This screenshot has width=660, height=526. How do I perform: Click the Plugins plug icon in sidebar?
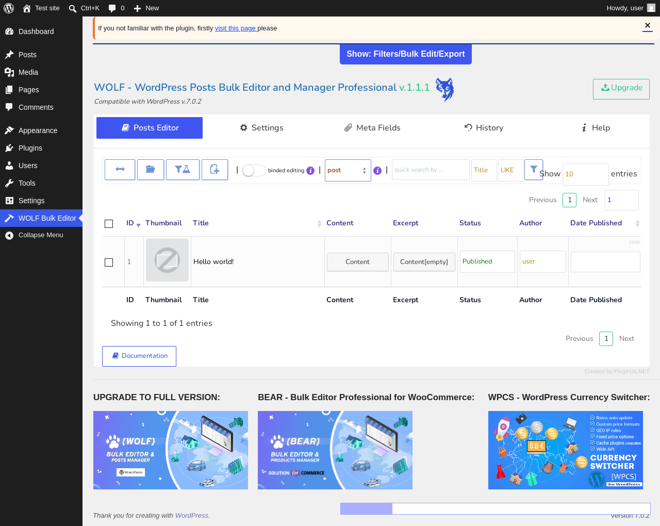[x=9, y=148]
